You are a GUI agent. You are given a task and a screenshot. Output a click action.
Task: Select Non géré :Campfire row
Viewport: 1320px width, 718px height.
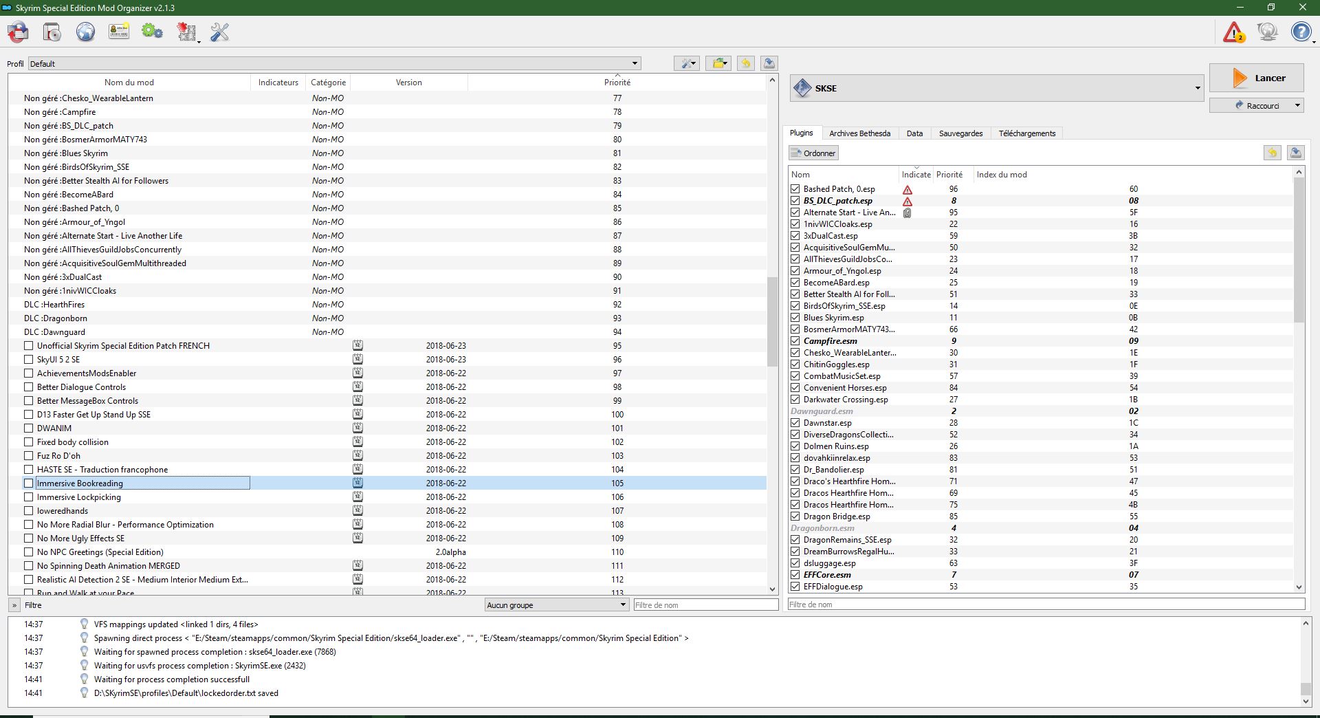[387, 111]
